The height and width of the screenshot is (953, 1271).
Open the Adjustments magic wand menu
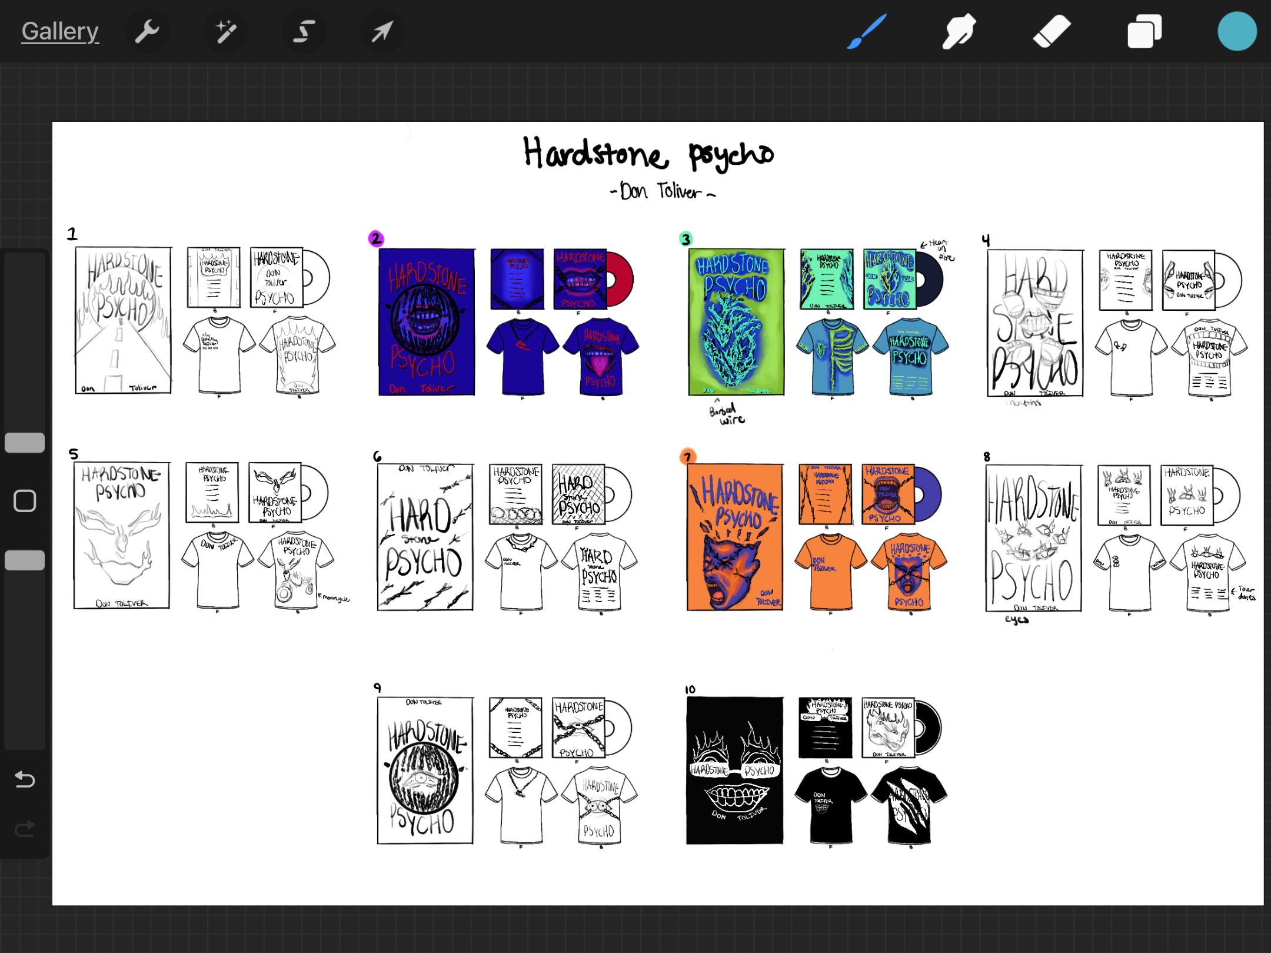(x=225, y=31)
